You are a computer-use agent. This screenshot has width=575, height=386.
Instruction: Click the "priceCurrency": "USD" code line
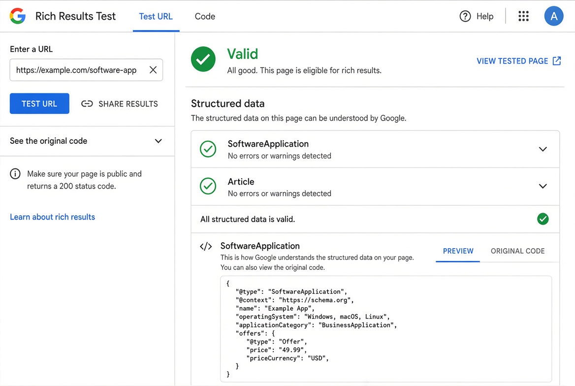pos(287,358)
